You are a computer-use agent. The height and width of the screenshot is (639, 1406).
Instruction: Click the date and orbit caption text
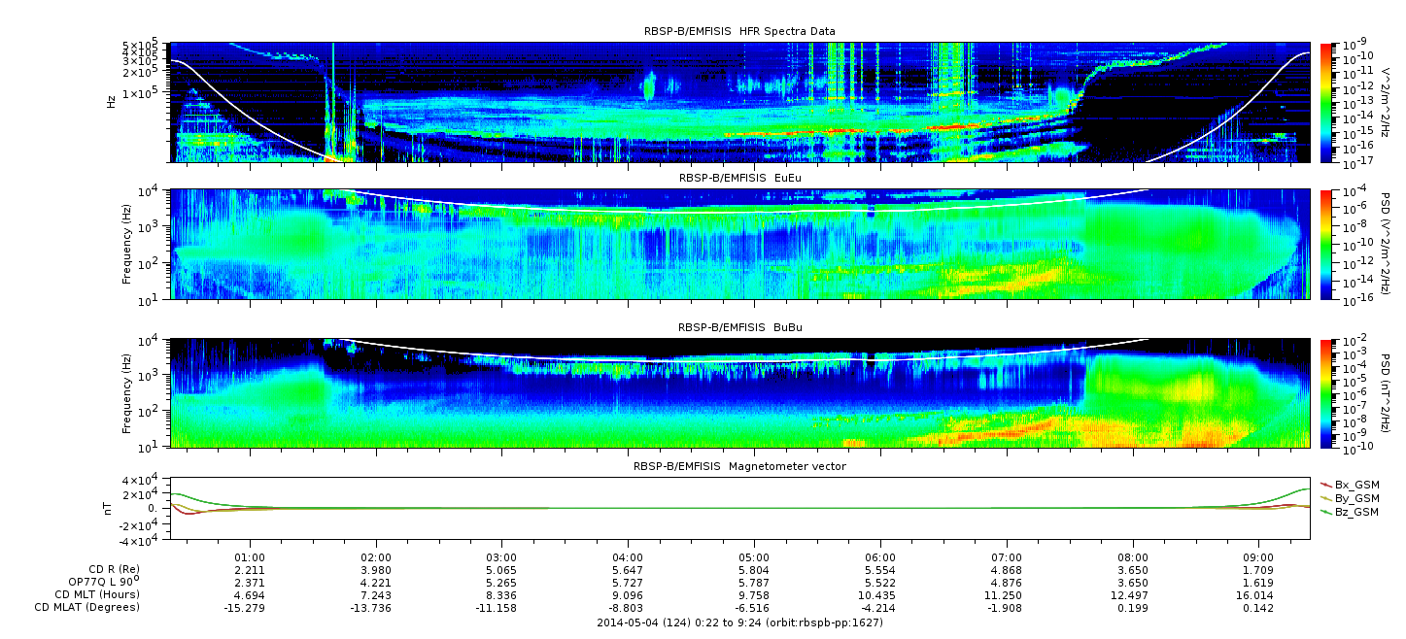coord(739,622)
